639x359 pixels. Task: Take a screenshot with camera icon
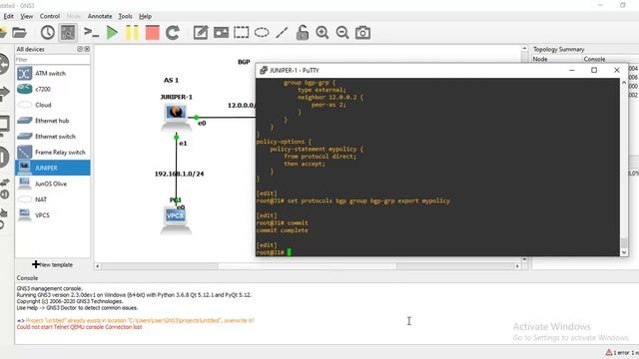362,33
